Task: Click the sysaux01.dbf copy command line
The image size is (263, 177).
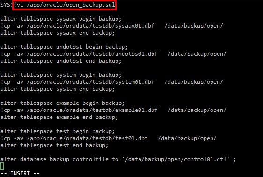Action: click(x=112, y=26)
